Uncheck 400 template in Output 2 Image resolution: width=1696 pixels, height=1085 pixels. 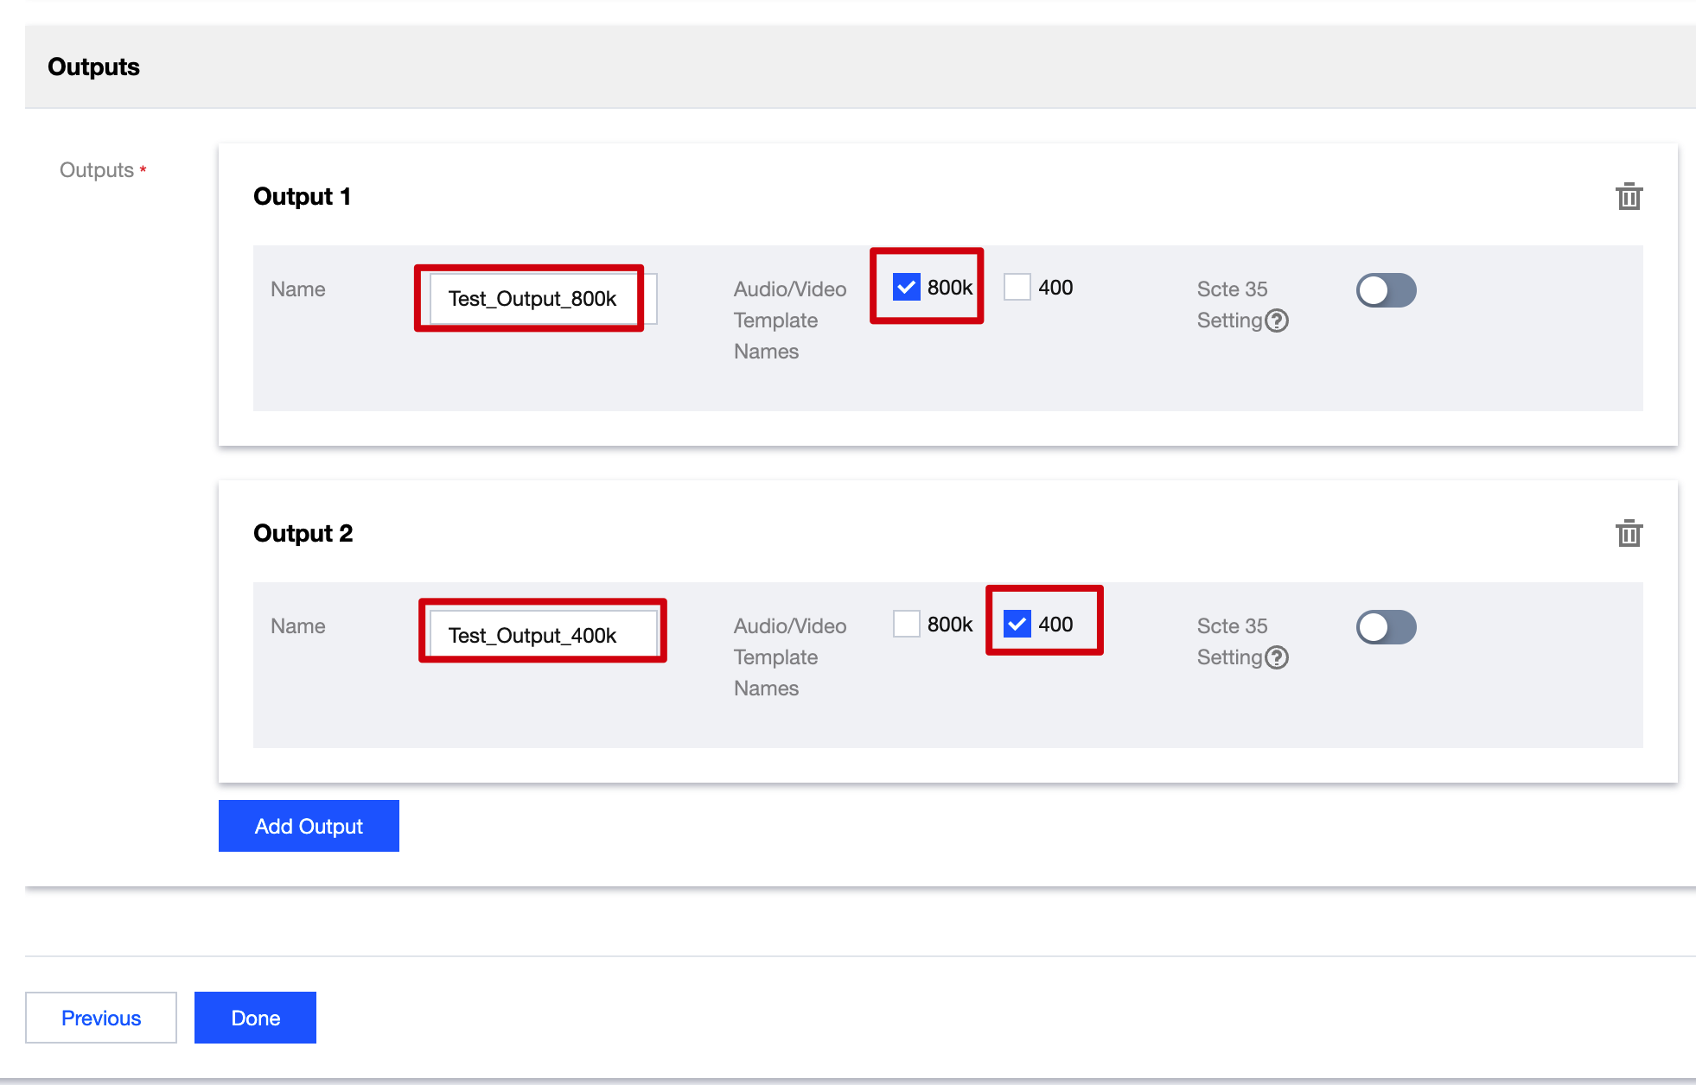click(1017, 624)
